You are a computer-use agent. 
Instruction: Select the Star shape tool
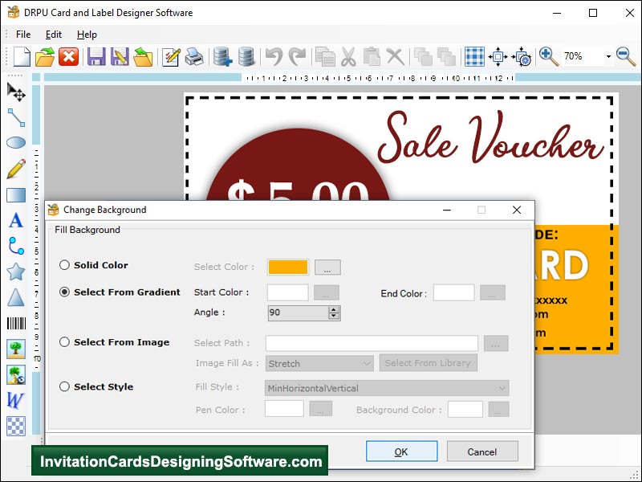(16, 272)
